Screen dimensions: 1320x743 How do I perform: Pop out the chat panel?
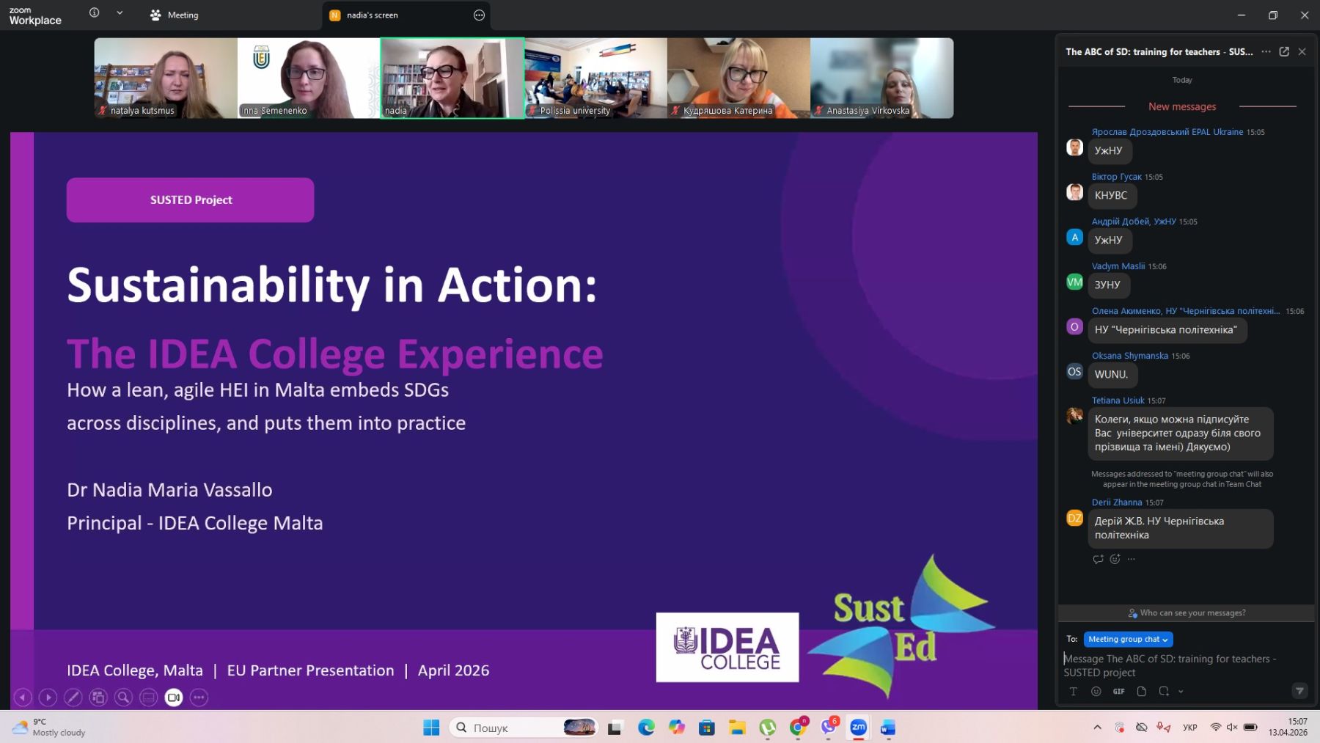pyautogui.click(x=1284, y=51)
